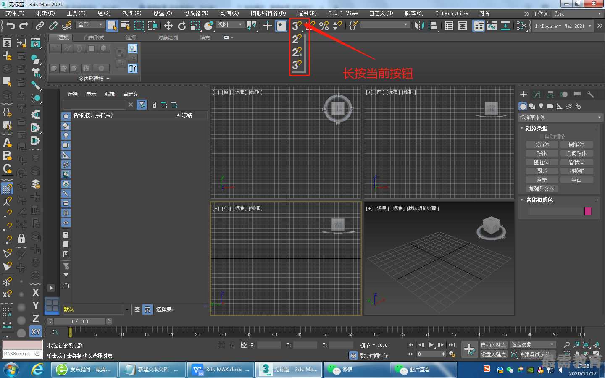
Task: Open the 选定对象 key filter dropdown
Action: (533, 345)
